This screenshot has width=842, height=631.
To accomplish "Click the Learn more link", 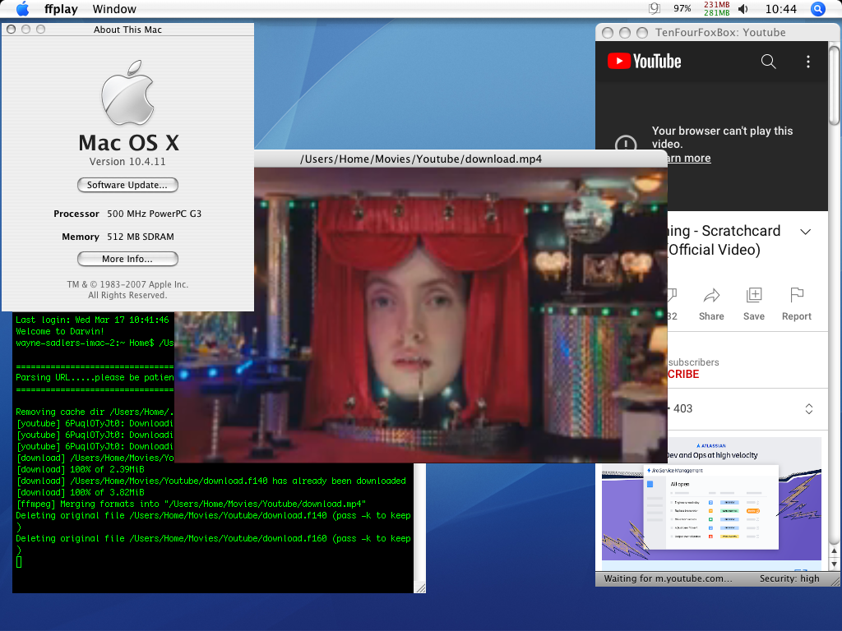I will coord(689,159).
